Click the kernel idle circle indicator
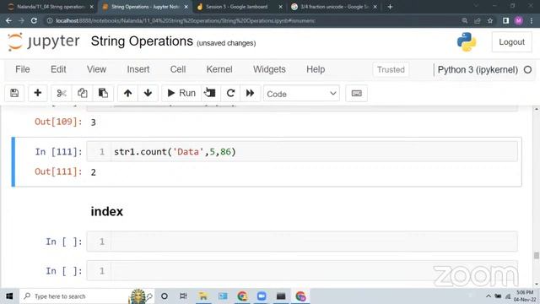Viewport: 540px width, 304px height. click(527, 69)
